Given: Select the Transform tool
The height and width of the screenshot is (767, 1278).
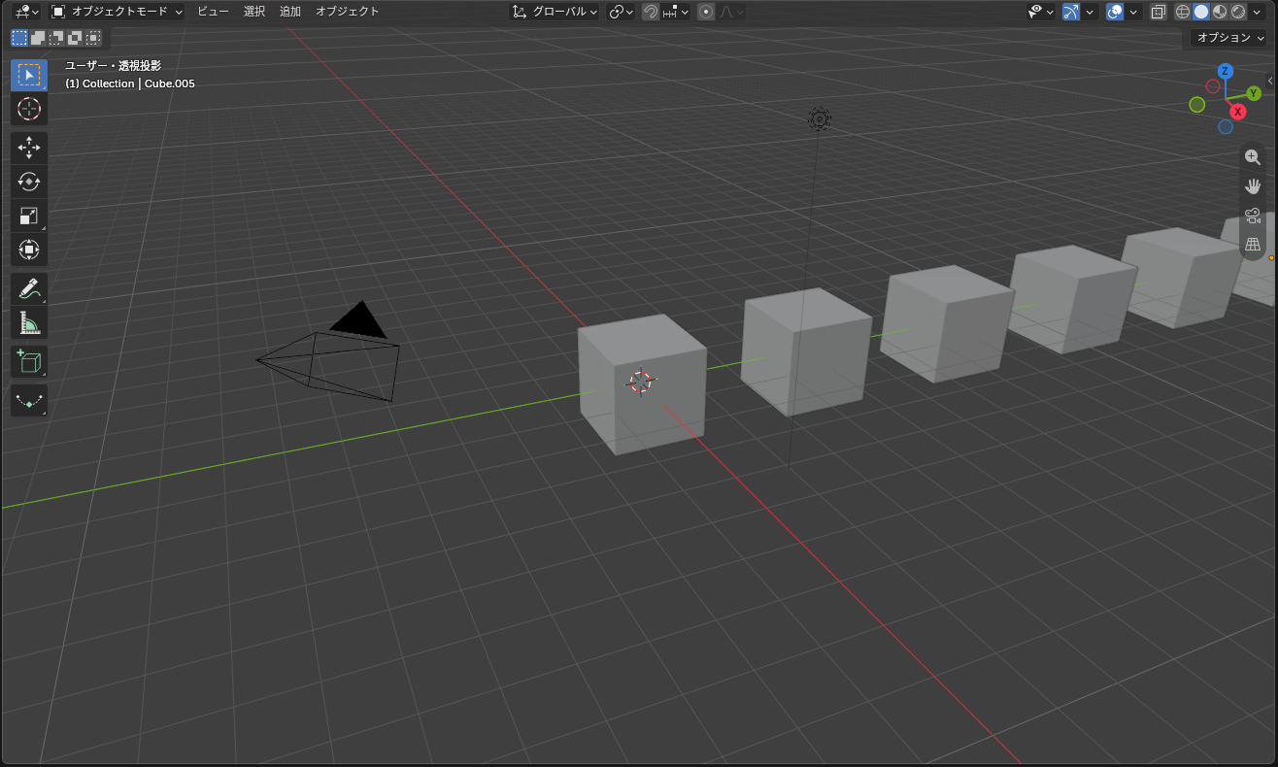Looking at the screenshot, I should (29, 250).
